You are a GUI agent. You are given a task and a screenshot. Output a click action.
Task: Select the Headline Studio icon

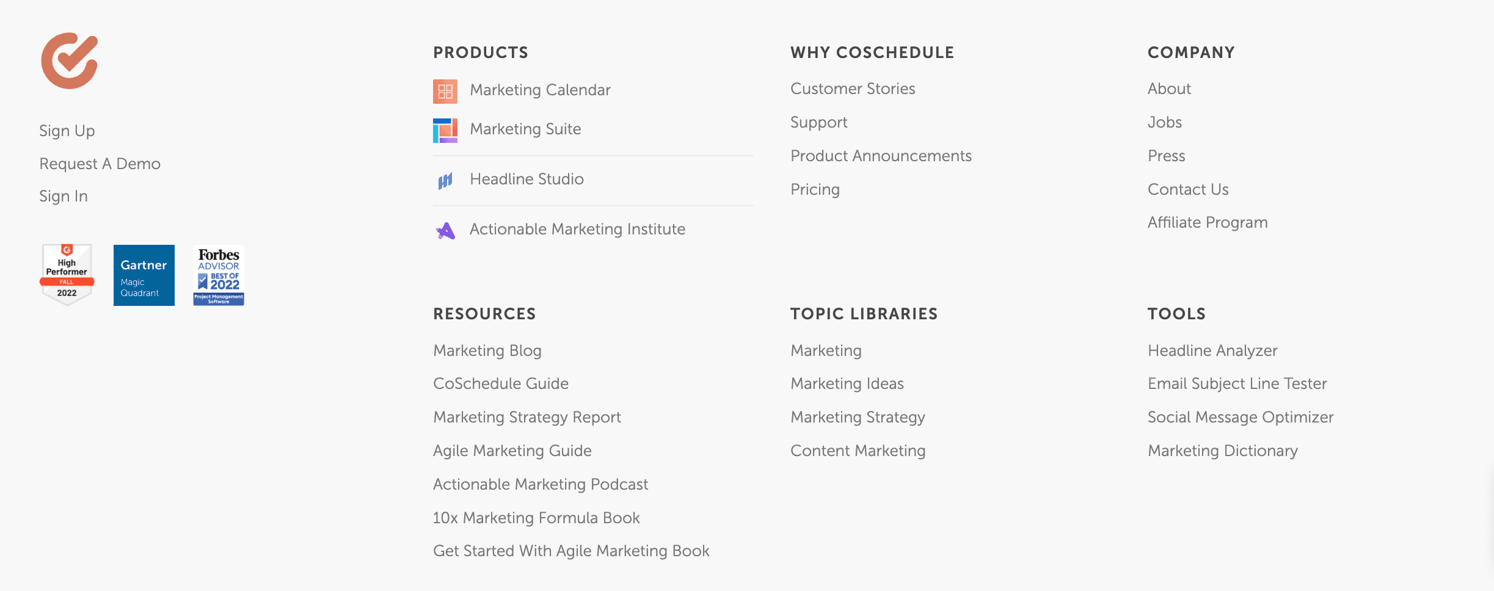click(446, 179)
